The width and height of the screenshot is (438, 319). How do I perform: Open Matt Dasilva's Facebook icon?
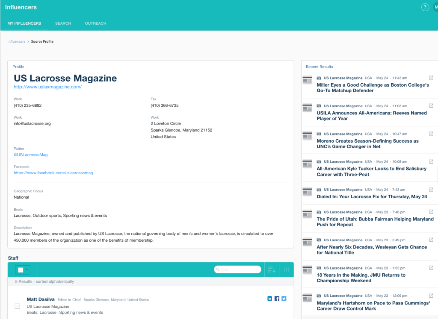tap(277, 299)
